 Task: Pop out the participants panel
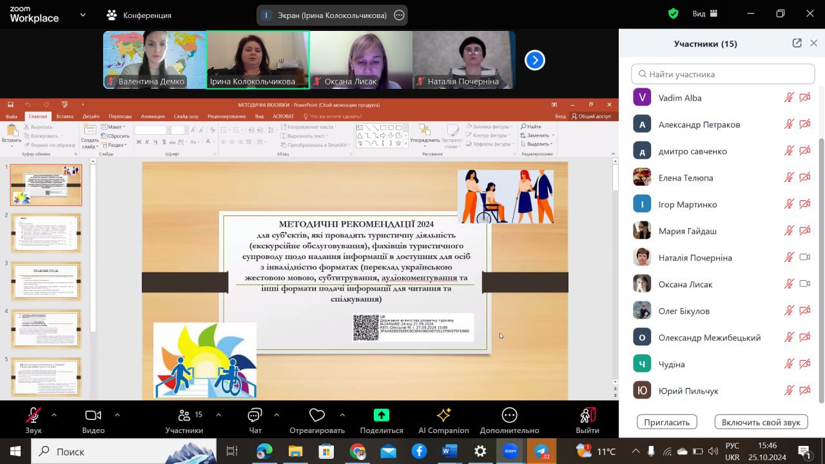[797, 43]
